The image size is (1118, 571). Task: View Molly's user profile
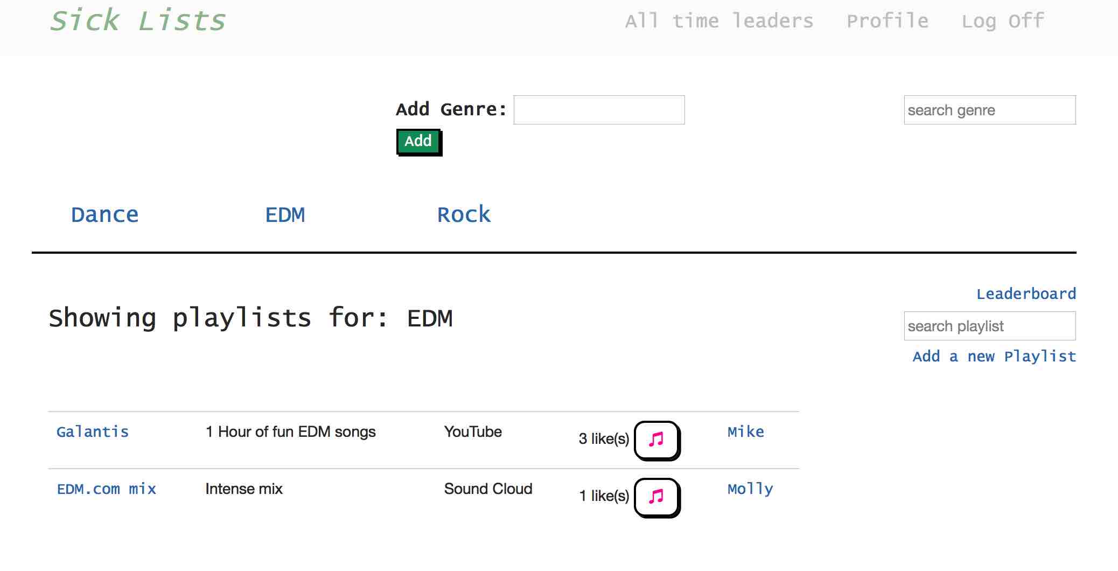[x=750, y=489]
